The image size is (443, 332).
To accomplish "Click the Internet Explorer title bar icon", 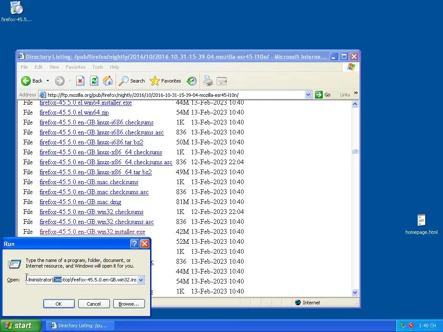I will pos(21,57).
